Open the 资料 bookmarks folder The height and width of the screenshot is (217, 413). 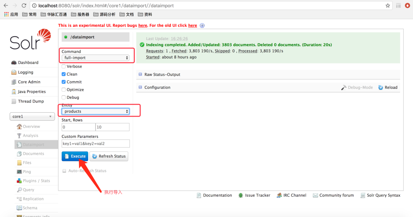coord(145,14)
